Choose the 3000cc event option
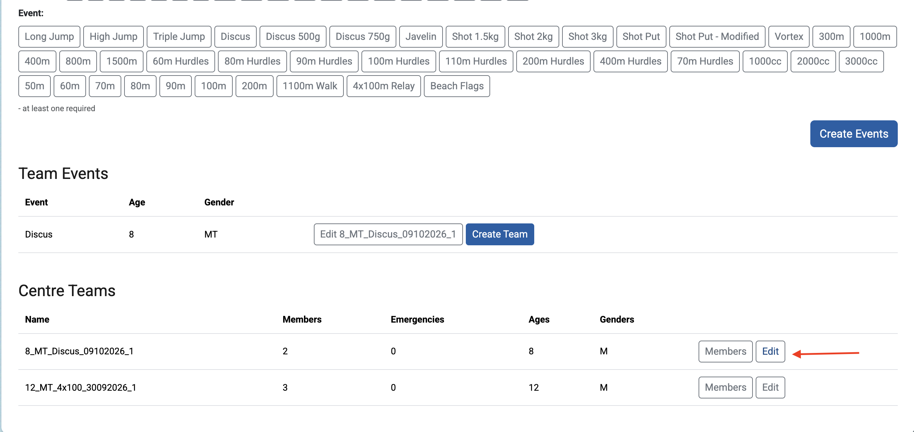914x432 pixels. pyautogui.click(x=861, y=61)
